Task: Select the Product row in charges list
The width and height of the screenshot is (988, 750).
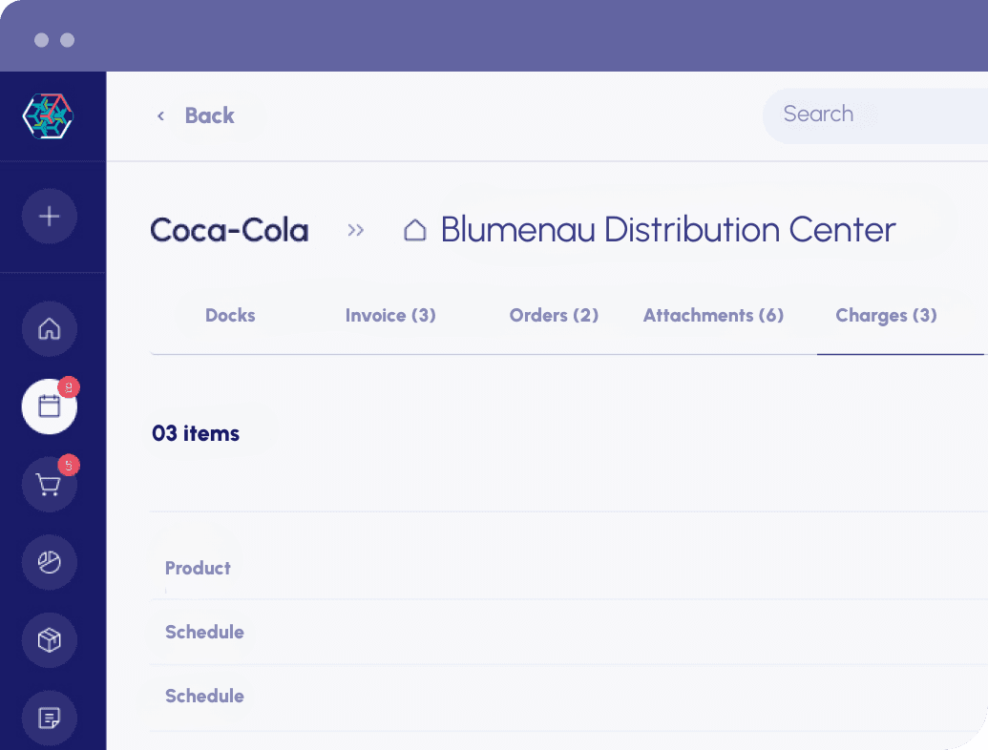Action: tap(568, 568)
